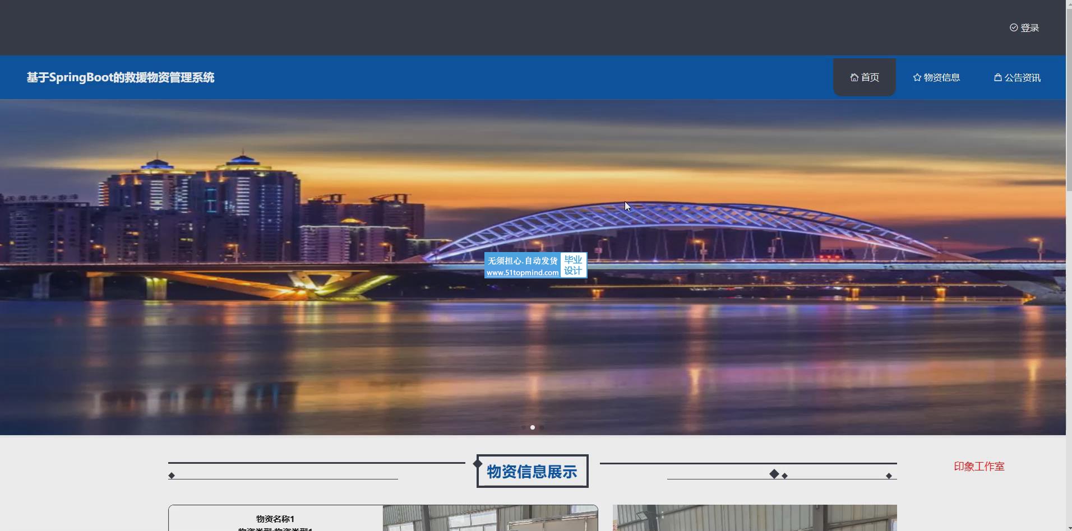Click the vertical page scrollbar thumb

1069,95
